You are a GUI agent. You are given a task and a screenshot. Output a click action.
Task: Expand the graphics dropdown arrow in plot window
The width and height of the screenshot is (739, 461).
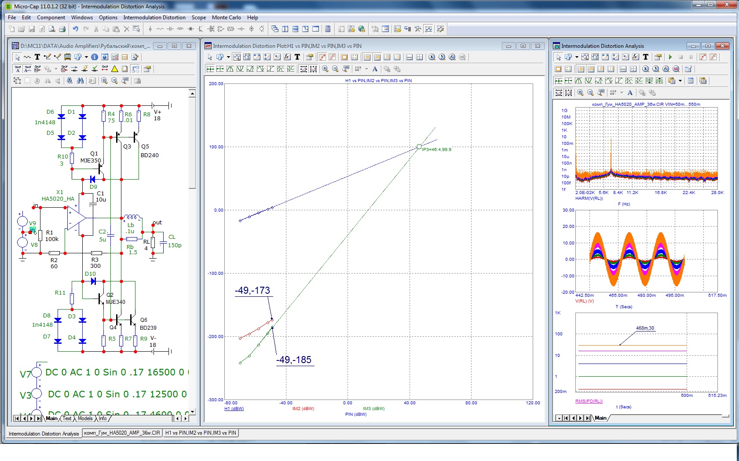pyautogui.click(x=228, y=57)
